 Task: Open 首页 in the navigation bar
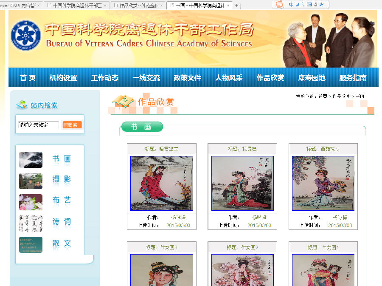pos(28,78)
